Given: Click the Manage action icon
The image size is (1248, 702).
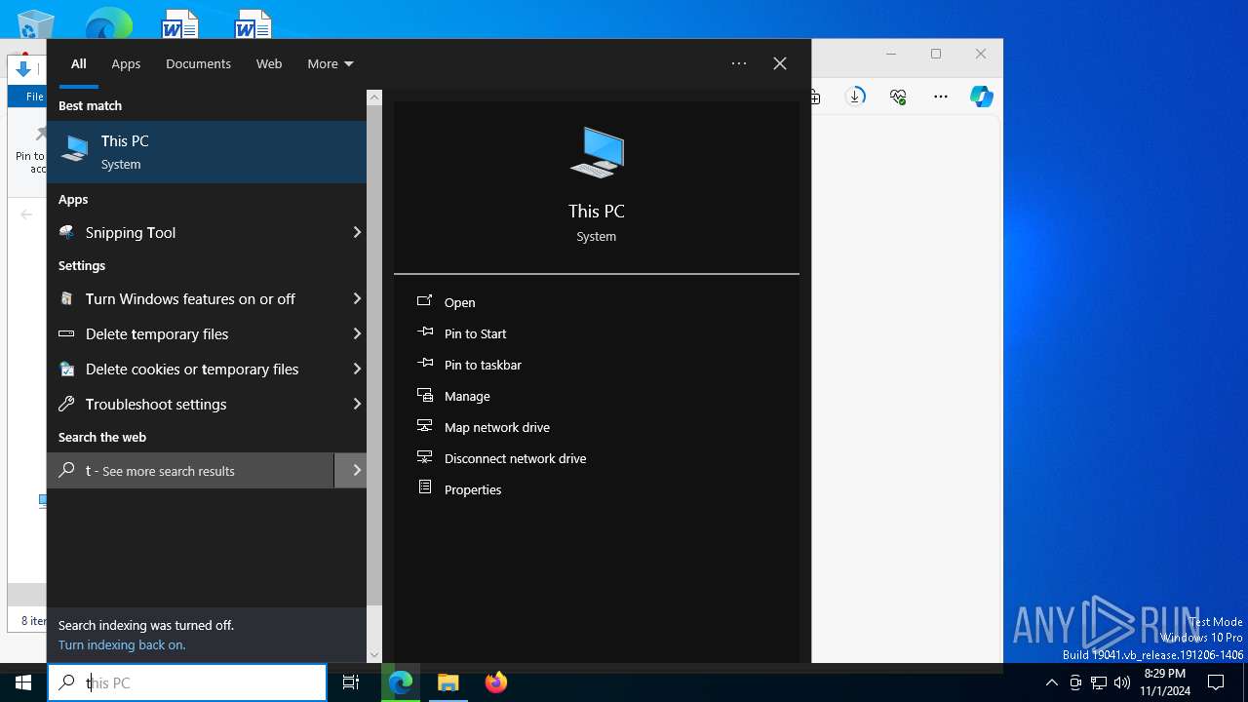Looking at the screenshot, I should [424, 395].
